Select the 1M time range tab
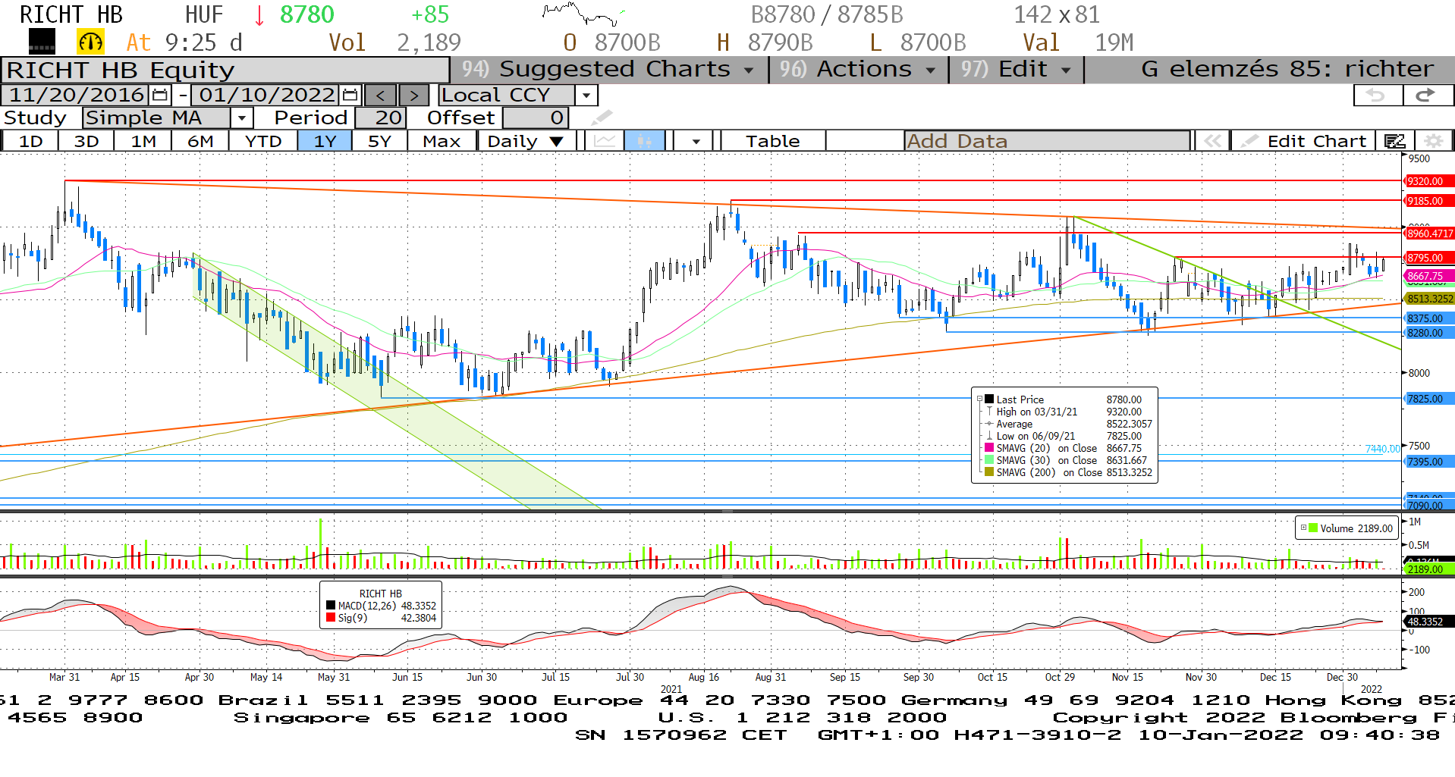1455x777 pixels. [143, 141]
